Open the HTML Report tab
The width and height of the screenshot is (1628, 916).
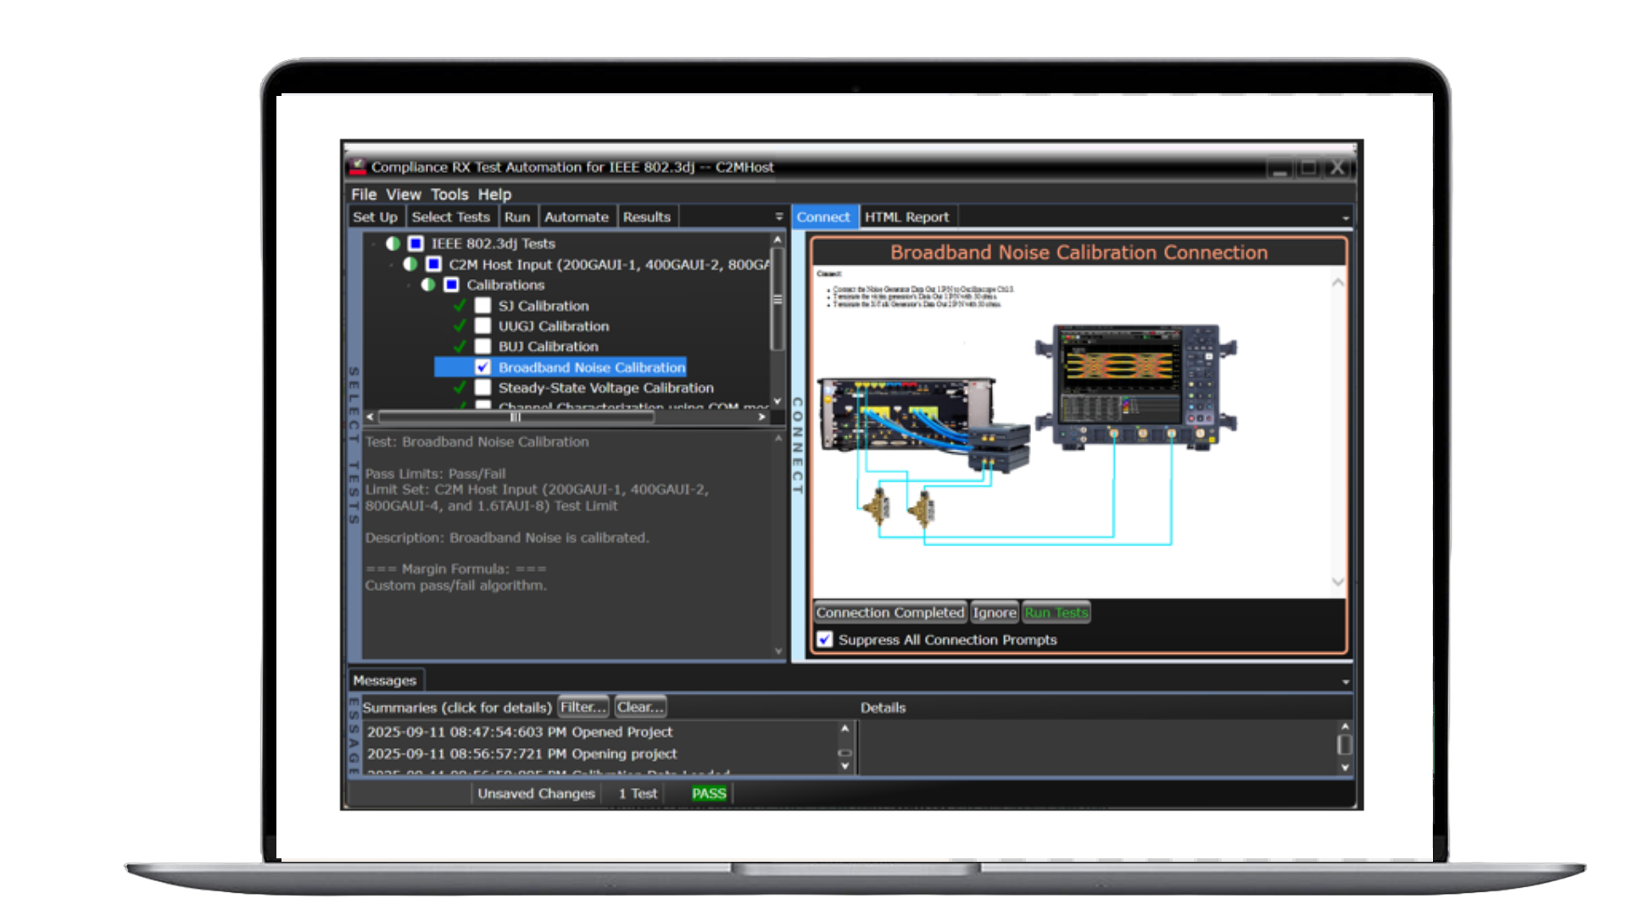click(x=907, y=217)
